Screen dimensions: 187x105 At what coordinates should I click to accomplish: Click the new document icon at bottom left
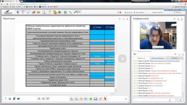point(6,99)
